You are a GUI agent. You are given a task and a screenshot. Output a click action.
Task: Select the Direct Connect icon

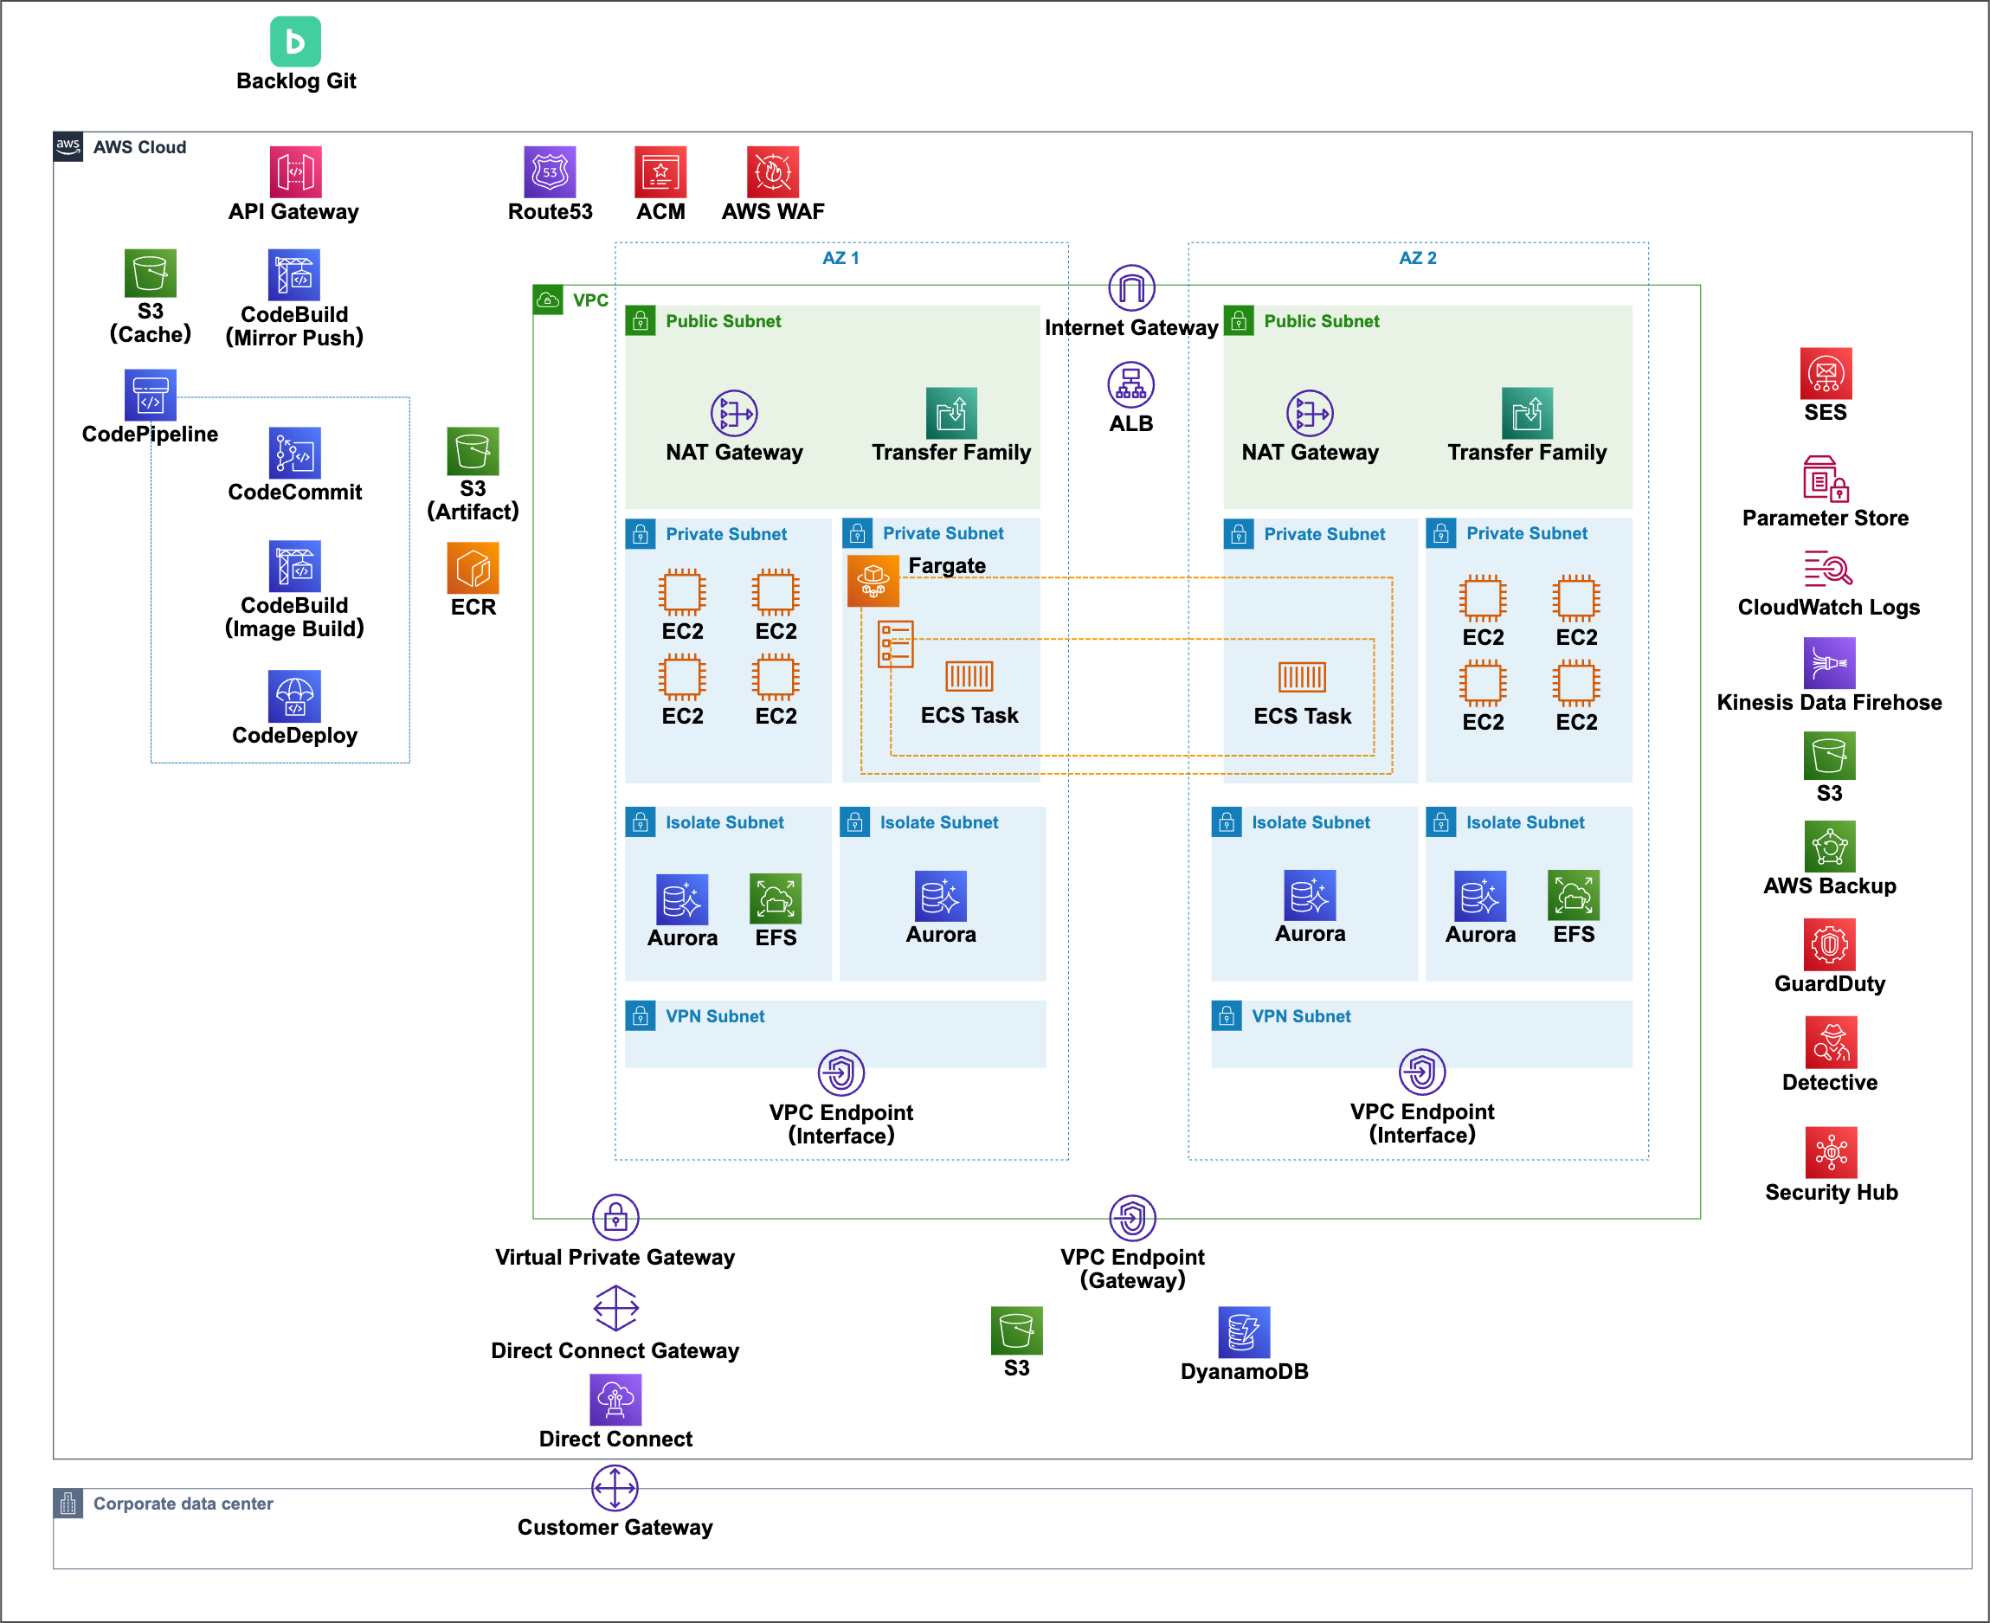pos(615,1399)
